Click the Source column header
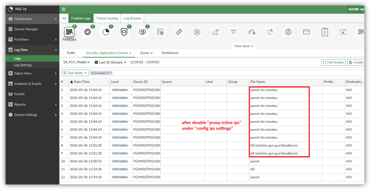This screenshot has height=190, width=370. 182,82
